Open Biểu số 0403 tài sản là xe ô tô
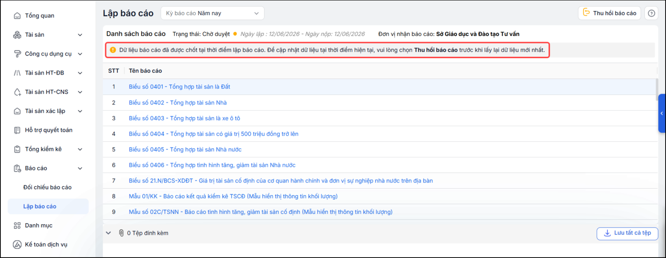The height and width of the screenshot is (258, 666). [184, 118]
